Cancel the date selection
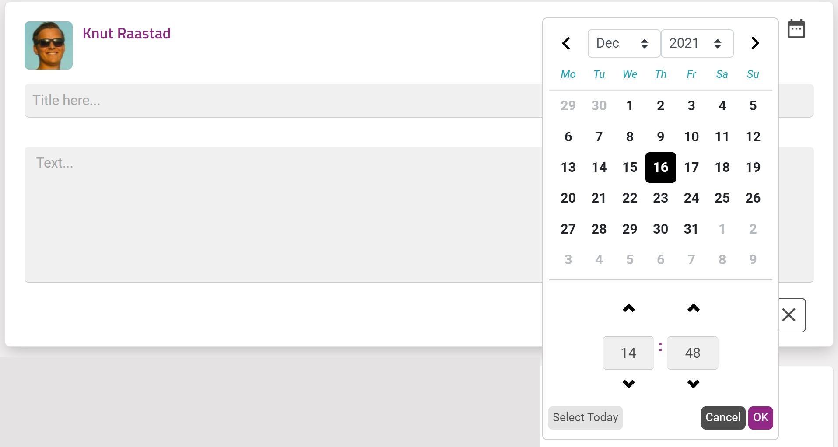 723,417
